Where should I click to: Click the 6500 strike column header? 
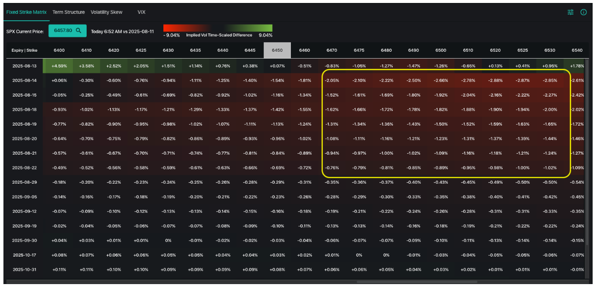coord(441,50)
